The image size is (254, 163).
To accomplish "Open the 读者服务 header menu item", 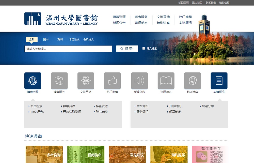I will click(x=141, y=17).
